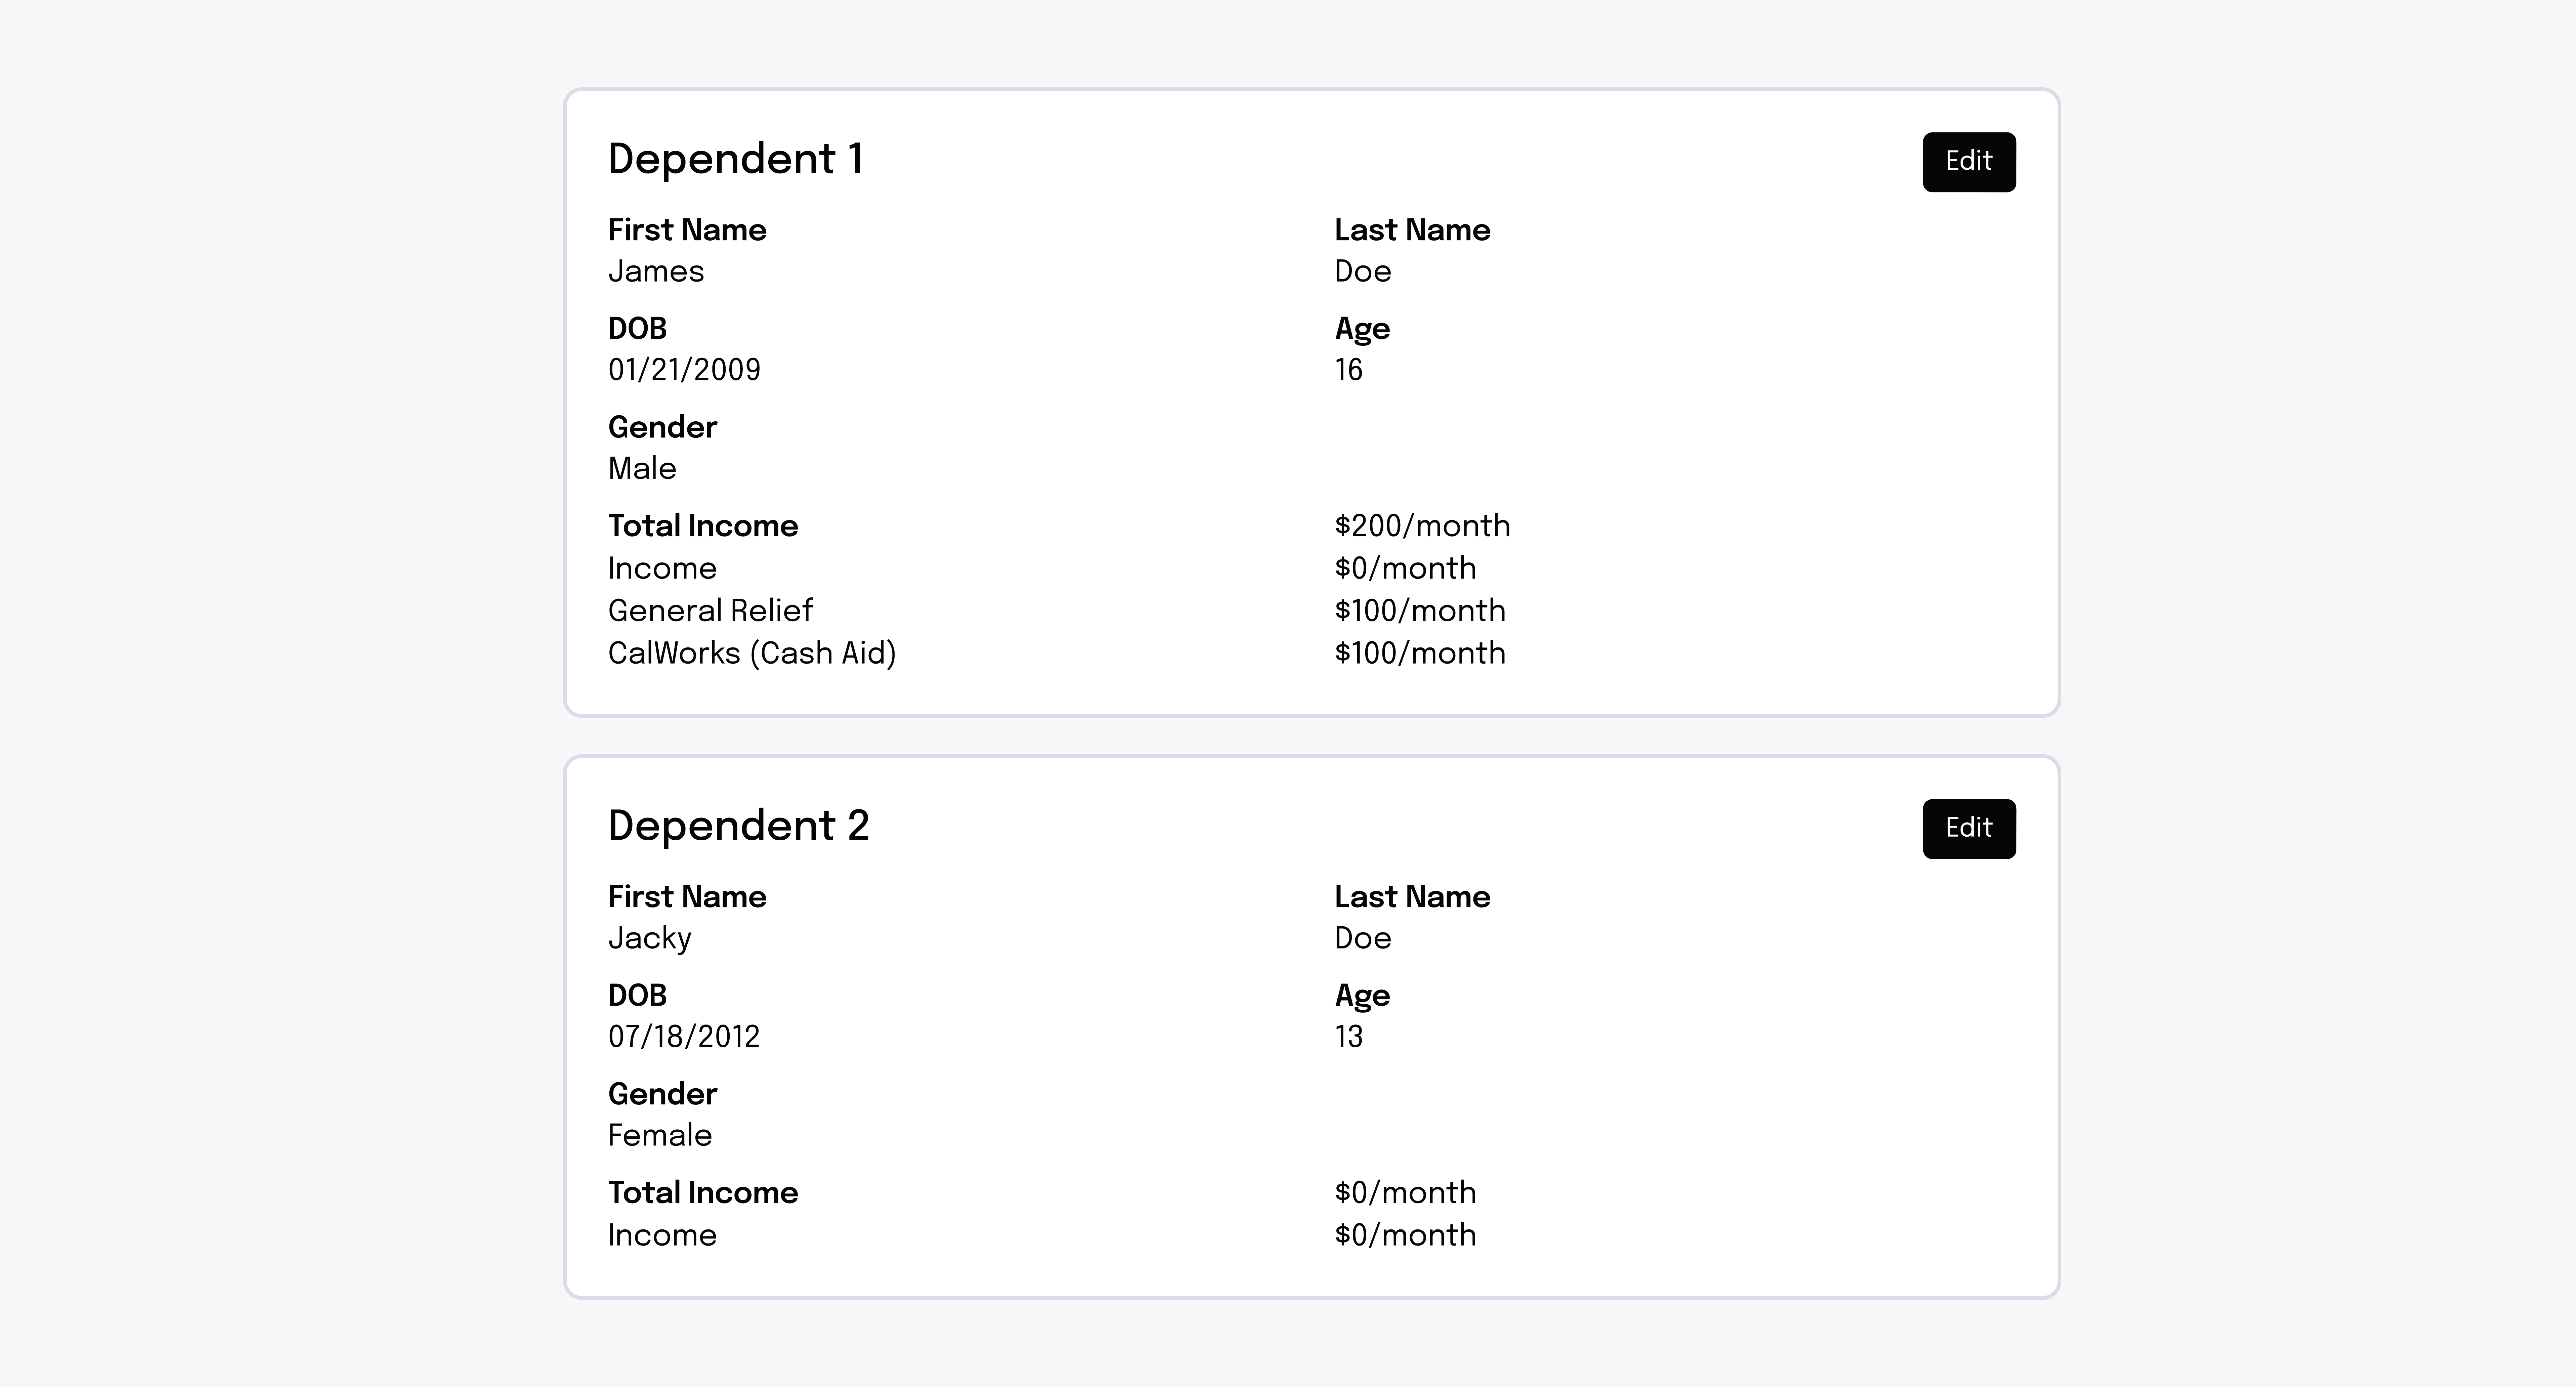Viewport: 2576px width, 1387px height.
Task: Click first name value Jacky
Action: [649, 938]
